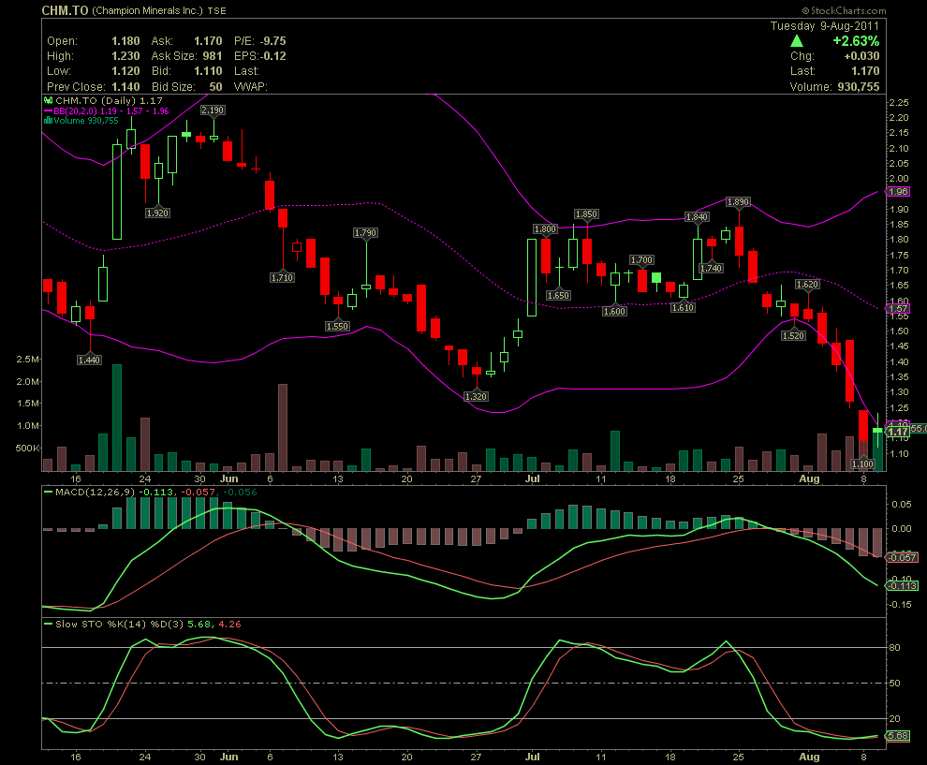Click the High price 1.230
The width and height of the screenshot is (927, 765).
coord(125,56)
